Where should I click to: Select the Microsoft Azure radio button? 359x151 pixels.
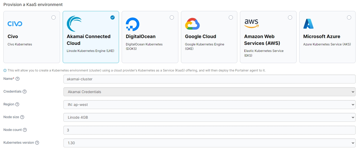349,17
